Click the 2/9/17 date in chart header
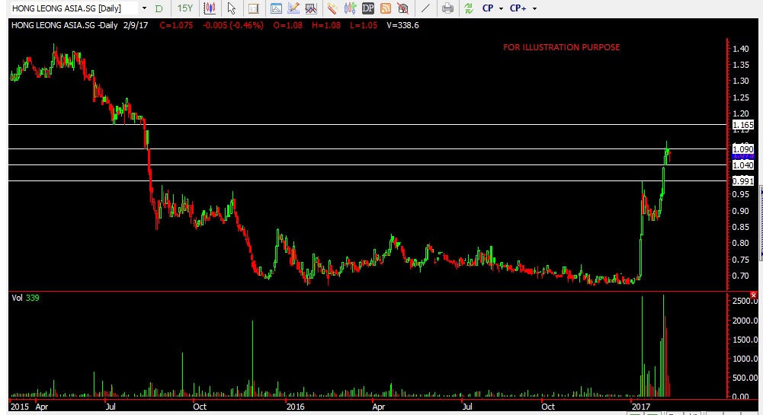 tap(136, 25)
